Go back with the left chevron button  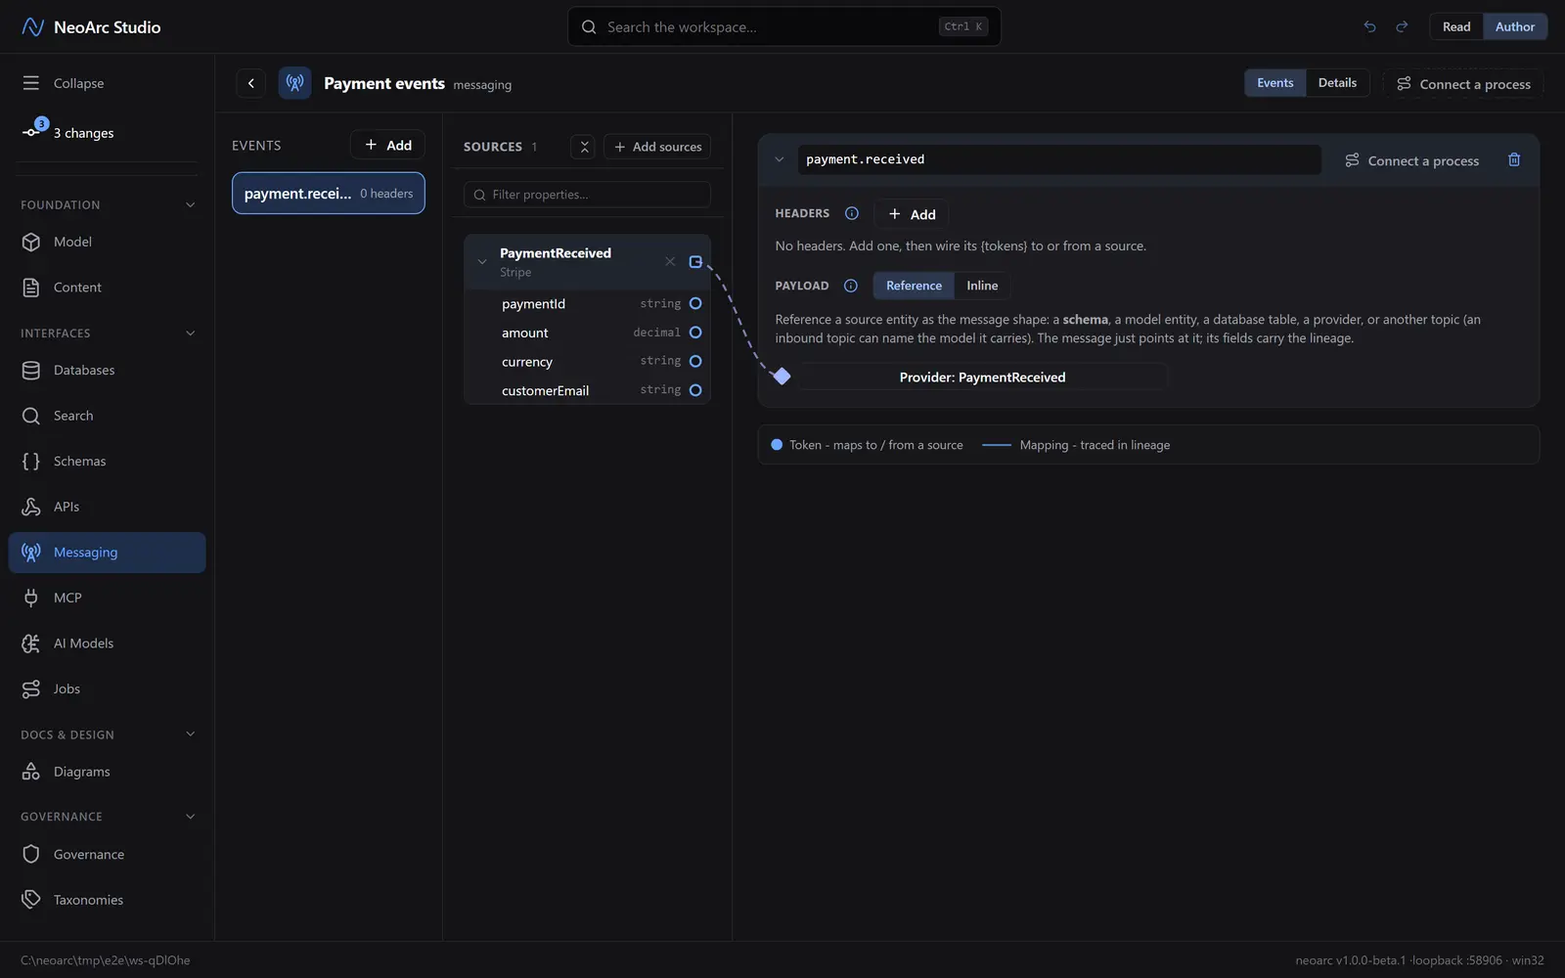[x=251, y=83]
